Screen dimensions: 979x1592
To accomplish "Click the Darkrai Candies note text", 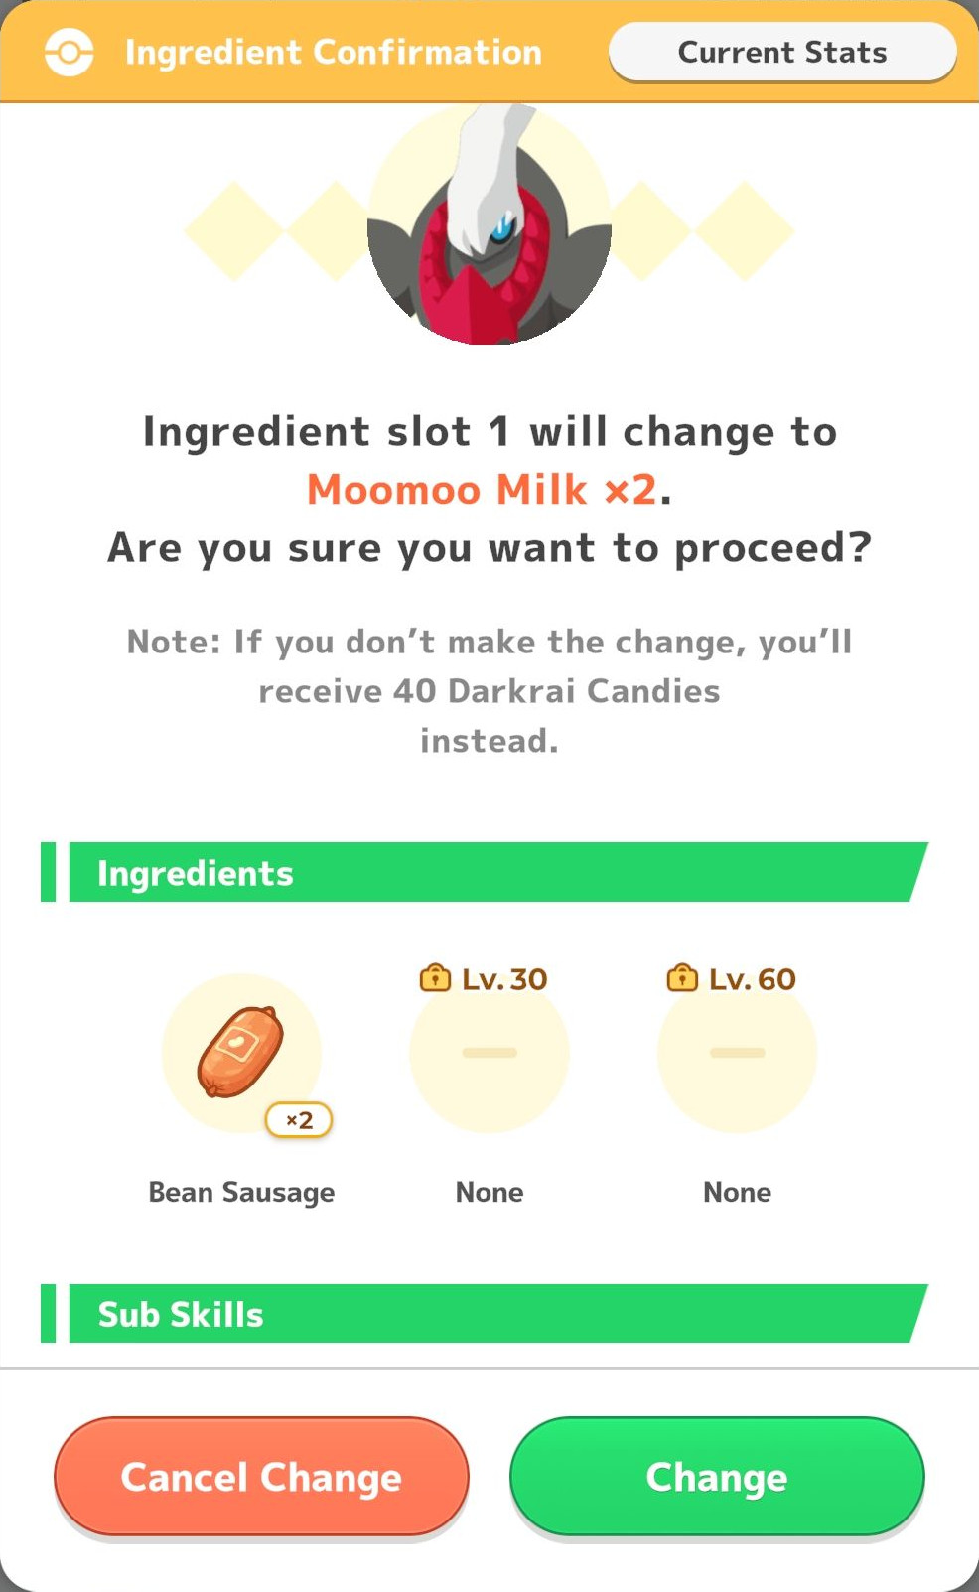I will click(x=489, y=691).
